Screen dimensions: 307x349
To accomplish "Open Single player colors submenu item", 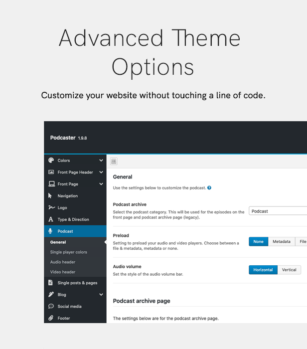I will click(68, 252).
